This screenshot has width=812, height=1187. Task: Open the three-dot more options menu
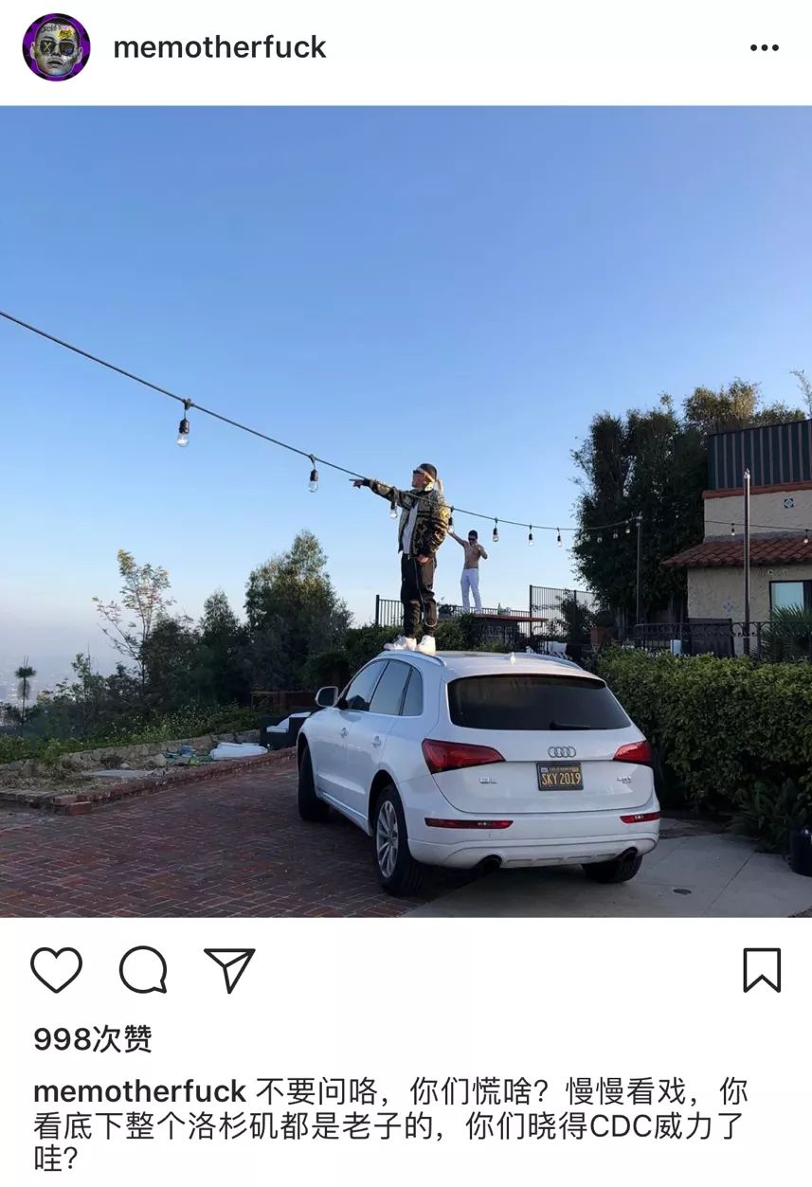pyautogui.click(x=765, y=48)
